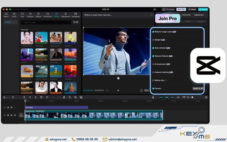Switch to the Animation tab
Image resolution: width=227 pixels, height=142 pixels.
click(186, 15)
